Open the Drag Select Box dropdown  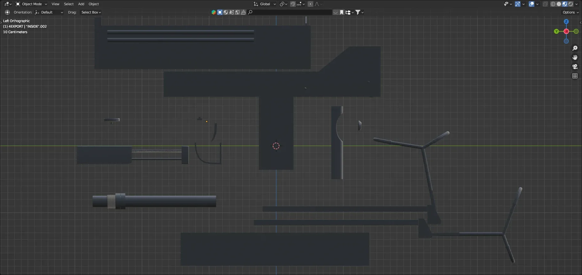pos(91,12)
